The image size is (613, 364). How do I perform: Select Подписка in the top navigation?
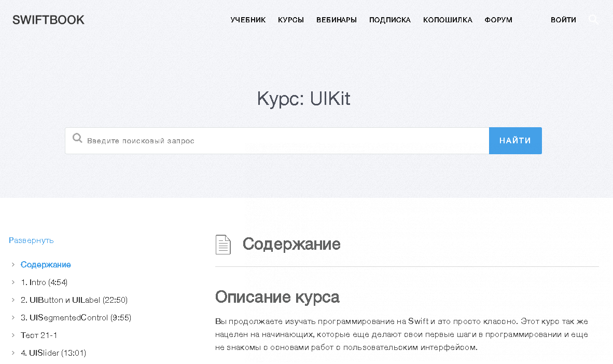click(x=390, y=20)
